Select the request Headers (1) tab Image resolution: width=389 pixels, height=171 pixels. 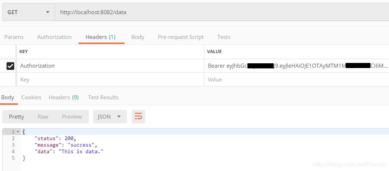[100, 37]
